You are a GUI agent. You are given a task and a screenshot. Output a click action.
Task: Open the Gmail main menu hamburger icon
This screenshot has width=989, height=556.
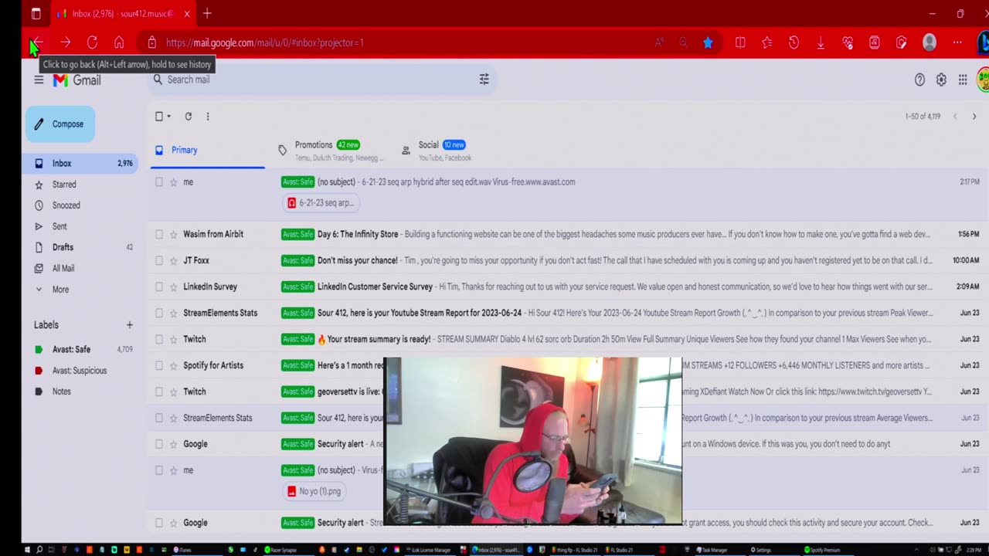pyautogui.click(x=39, y=80)
